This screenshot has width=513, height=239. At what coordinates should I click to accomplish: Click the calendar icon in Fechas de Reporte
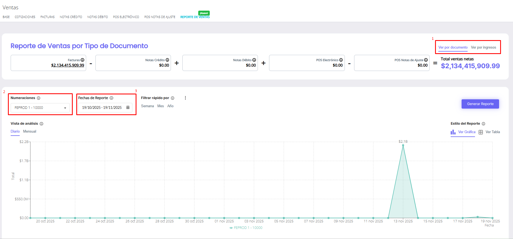tap(128, 107)
